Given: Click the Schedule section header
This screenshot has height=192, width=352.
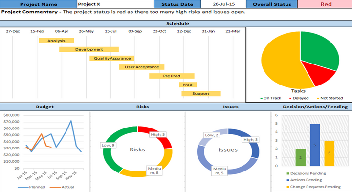Looking at the screenshot, I should (x=176, y=23).
